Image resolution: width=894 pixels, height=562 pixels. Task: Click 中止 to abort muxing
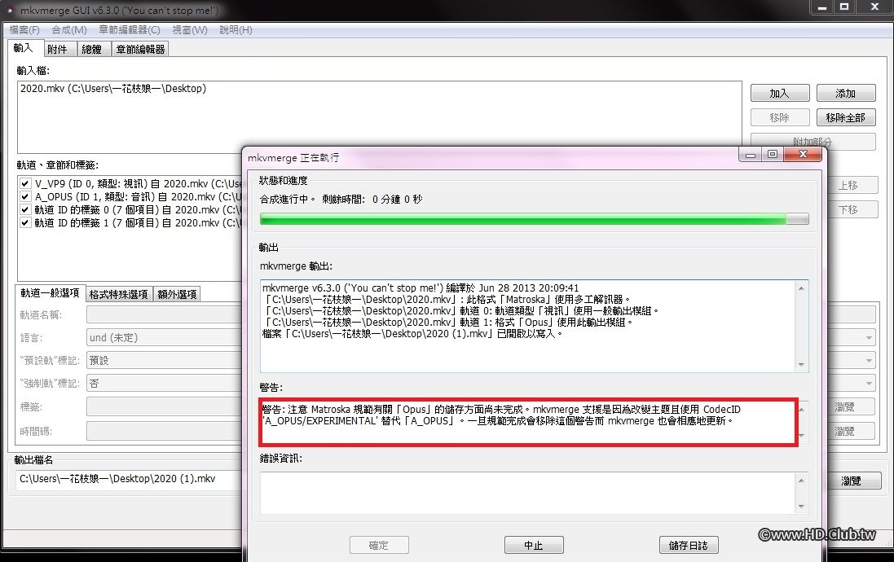pyautogui.click(x=534, y=545)
